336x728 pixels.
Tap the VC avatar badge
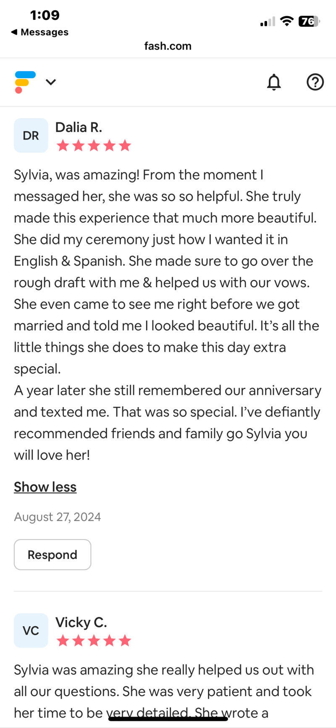(x=31, y=630)
